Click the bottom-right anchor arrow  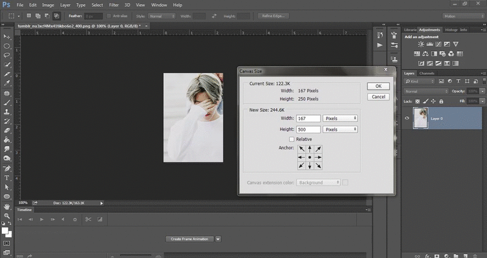pyautogui.click(x=318, y=166)
